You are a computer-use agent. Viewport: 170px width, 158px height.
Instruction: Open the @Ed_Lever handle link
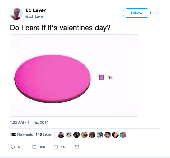[x=35, y=16]
